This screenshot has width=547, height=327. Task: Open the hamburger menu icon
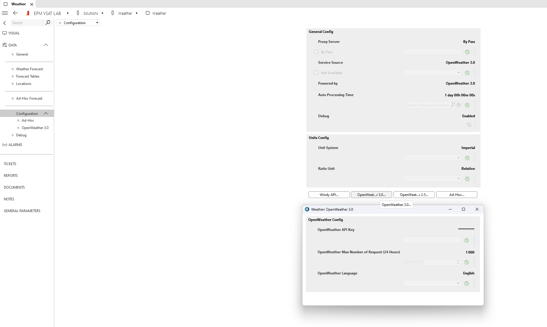(5, 13)
